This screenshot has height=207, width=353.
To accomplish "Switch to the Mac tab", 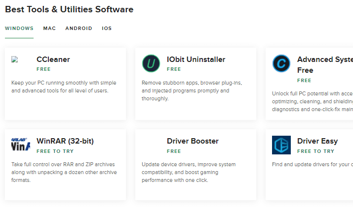I will (x=49, y=29).
